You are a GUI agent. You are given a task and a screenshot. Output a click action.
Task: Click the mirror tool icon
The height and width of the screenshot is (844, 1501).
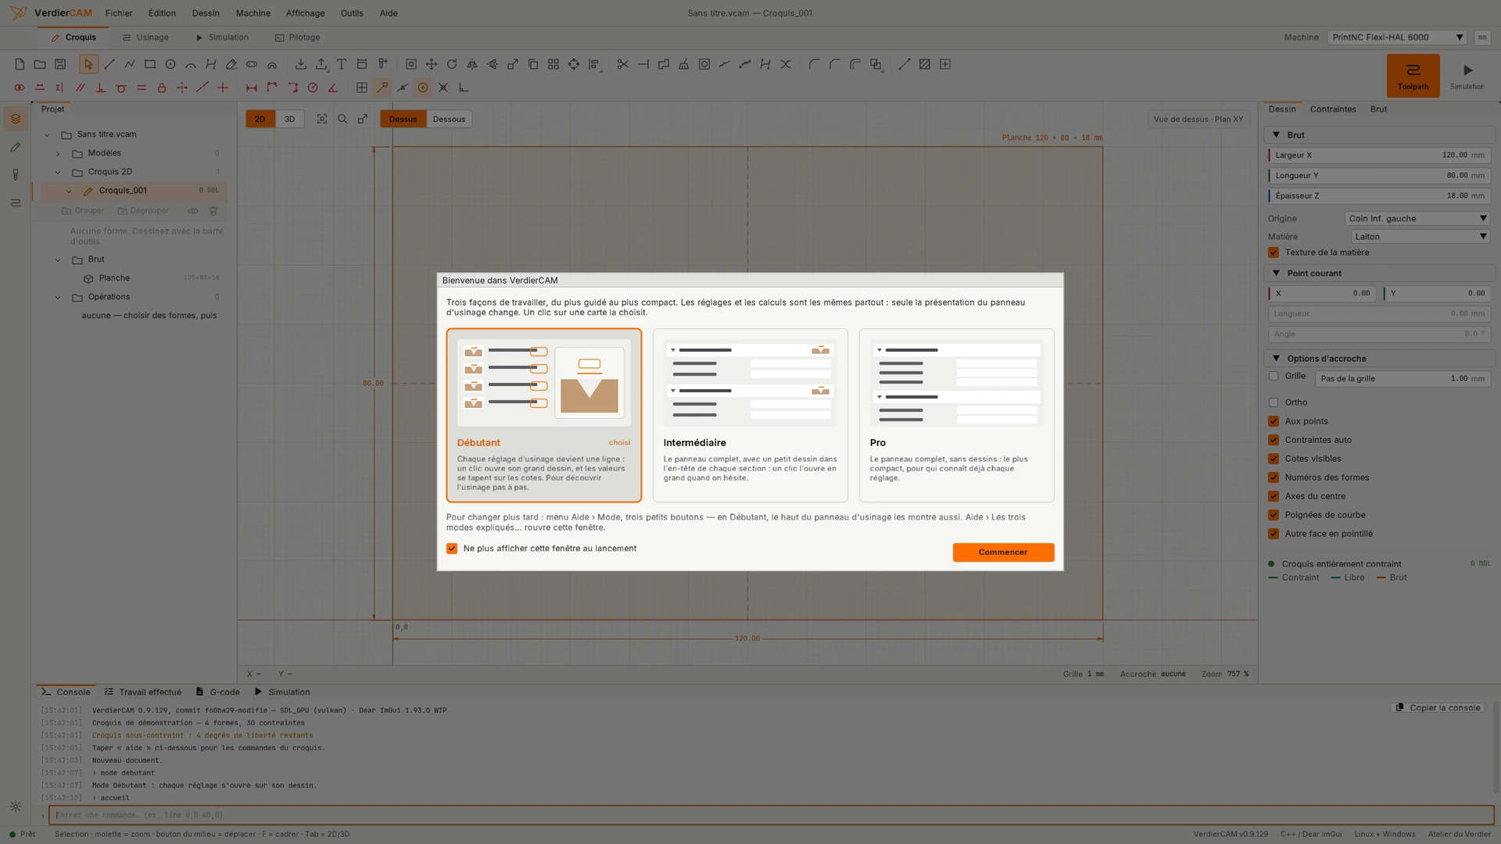pyautogui.click(x=472, y=64)
